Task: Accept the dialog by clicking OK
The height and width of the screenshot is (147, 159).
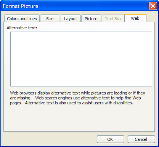Action: coord(111,139)
